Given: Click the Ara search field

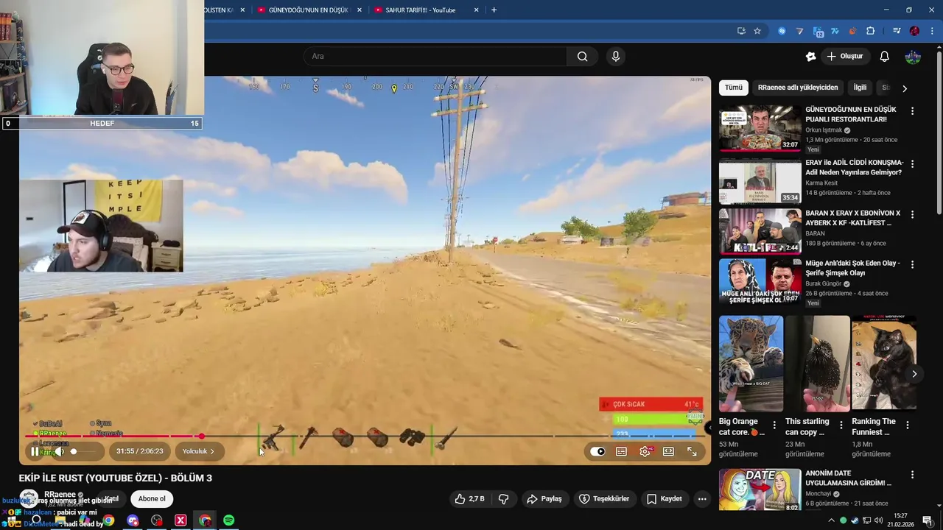Looking at the screenshot, I should (x=435, y=56).
